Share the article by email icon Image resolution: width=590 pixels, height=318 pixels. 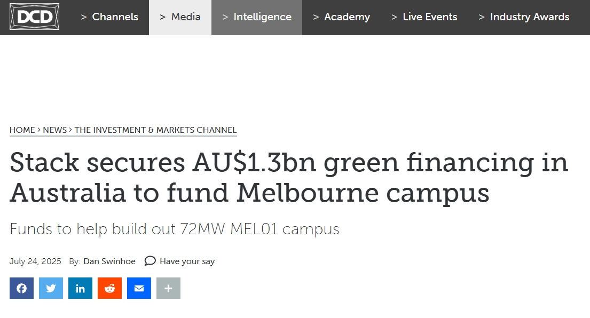pos(139,288)
